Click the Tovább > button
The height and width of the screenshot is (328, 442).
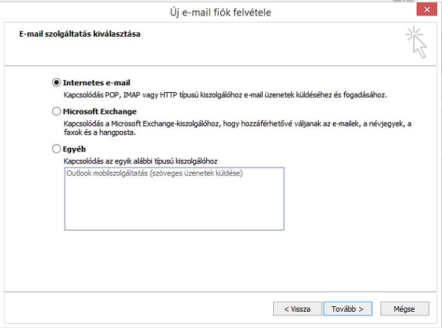click(x=348, y=309)
